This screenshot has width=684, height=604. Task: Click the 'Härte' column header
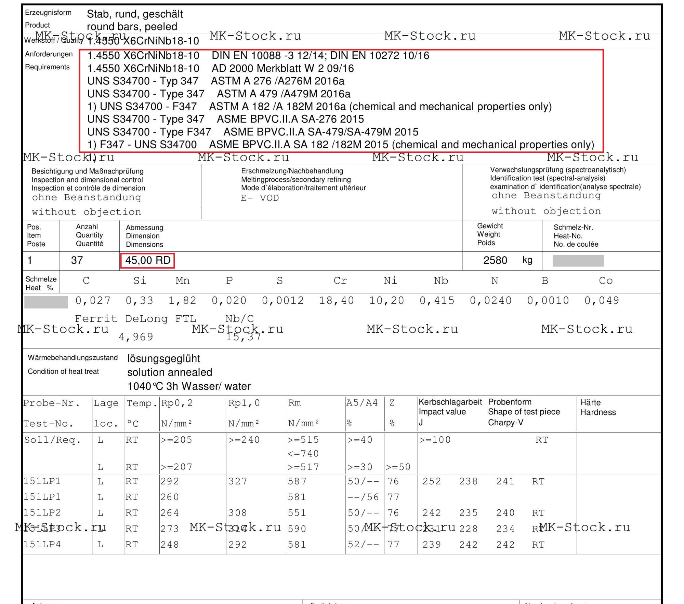point(590,402)
